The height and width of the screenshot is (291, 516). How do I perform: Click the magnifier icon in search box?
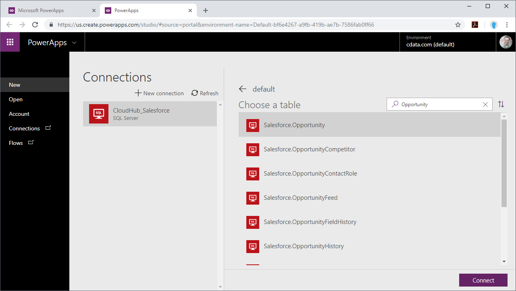[x=395, y=104]
